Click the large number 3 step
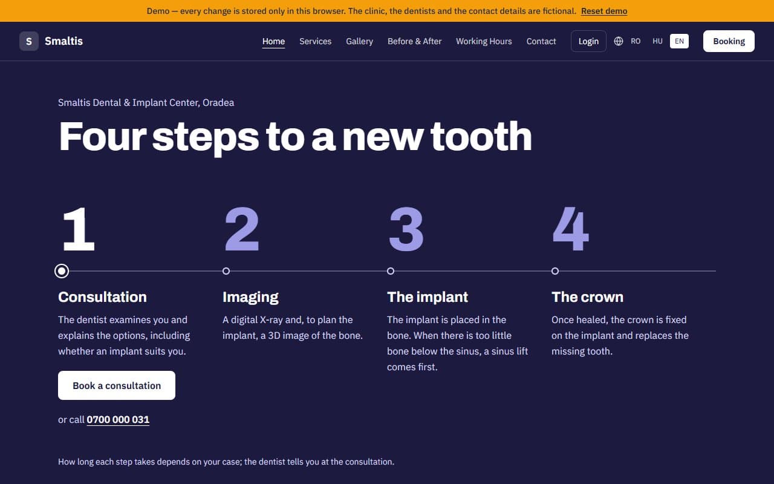 (406, 229)
